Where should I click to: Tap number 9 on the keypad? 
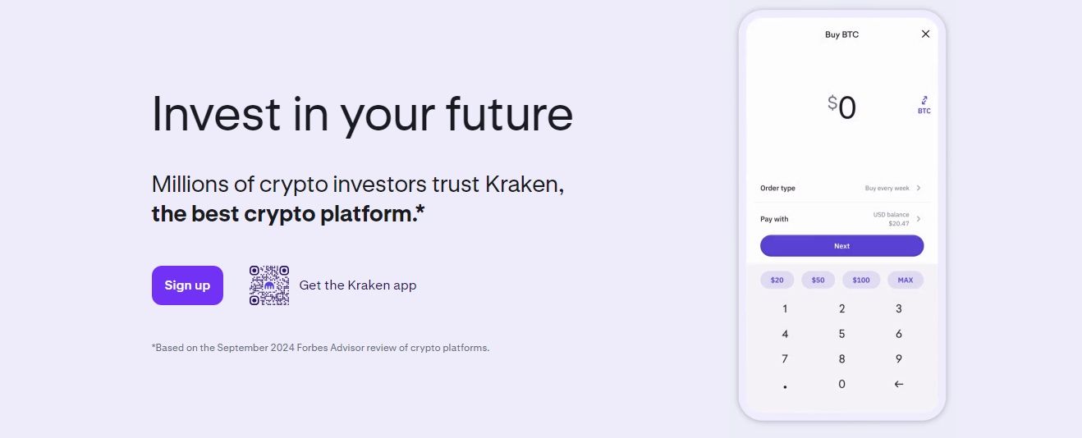(x=898, y=359)
